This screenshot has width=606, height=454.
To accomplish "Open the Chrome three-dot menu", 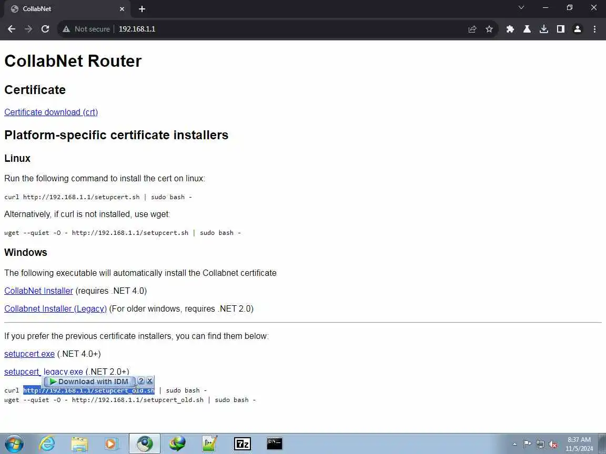I will (x=594, y=29).
